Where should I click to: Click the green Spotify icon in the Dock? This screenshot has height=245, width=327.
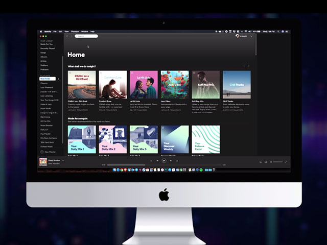click(x=201, y=170)
